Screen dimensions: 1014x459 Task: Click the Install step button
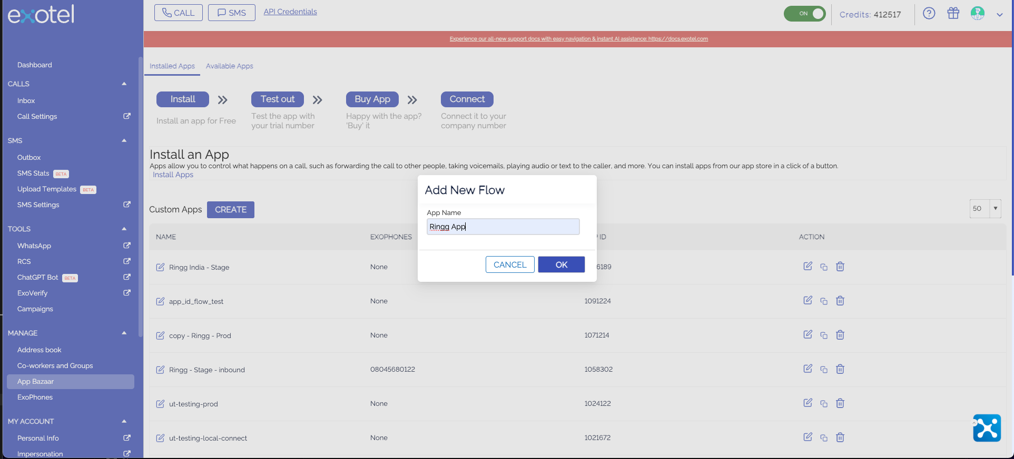(183, 99)
